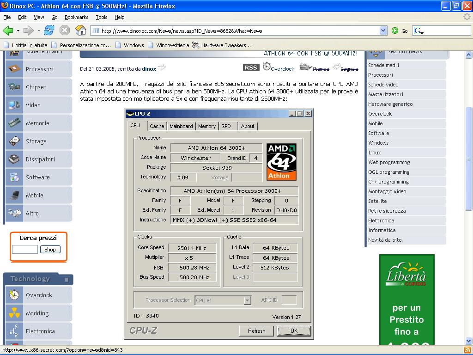Open the Help menu
The width and height of the screenshot is (473, 355).
(x=120, y=17)
